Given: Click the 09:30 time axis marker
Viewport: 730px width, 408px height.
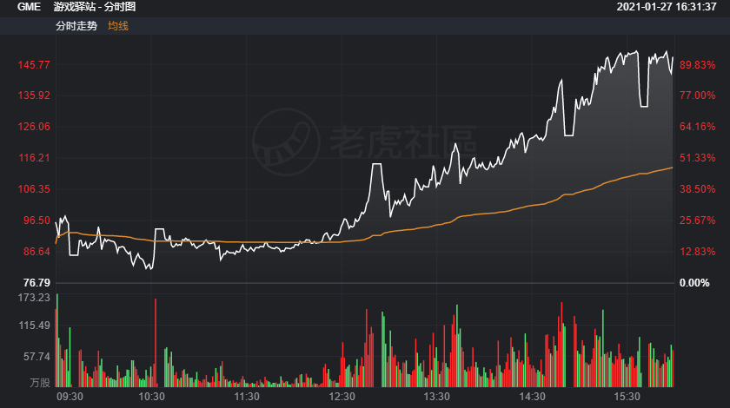Looking at the screenshot, I should tap(70, 397).
